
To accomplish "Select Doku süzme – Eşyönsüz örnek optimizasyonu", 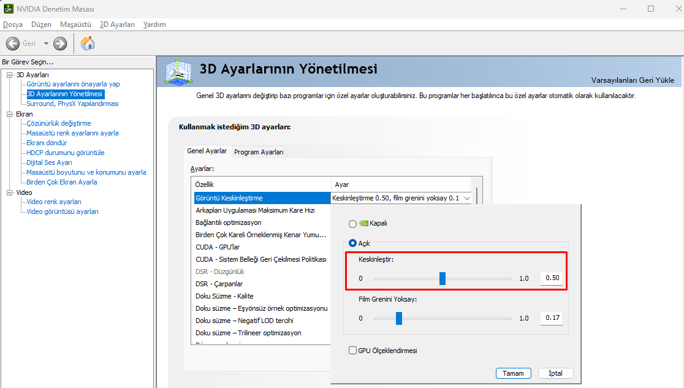I will 262,308.
